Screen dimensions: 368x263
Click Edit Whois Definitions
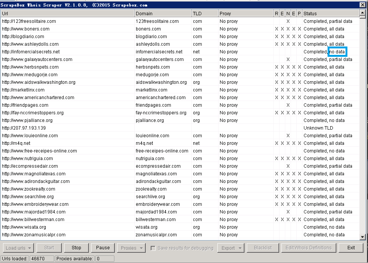[x=309, y=248]
